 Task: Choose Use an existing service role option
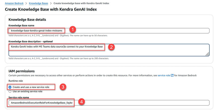pyautogui.click(x=10, y=91)
